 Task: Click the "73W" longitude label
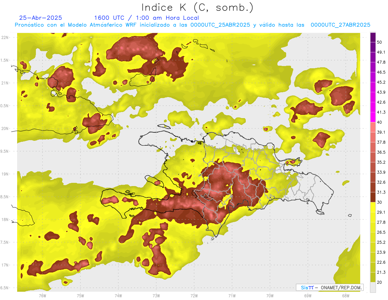(x=156, y=296)
